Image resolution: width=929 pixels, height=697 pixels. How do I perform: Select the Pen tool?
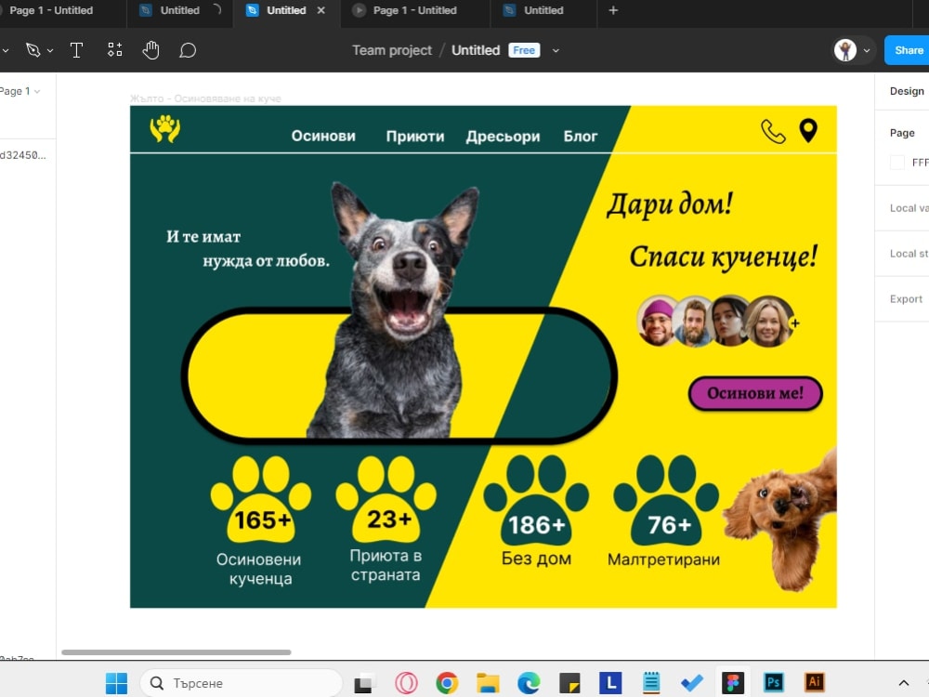(x=33, y=50)
